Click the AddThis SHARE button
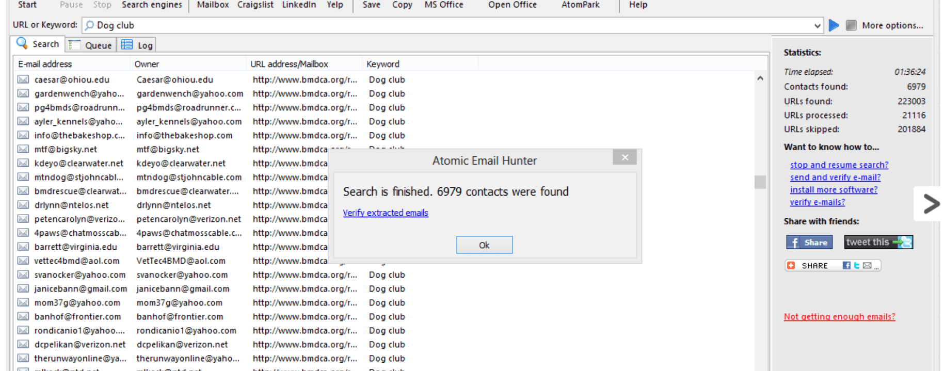 tap(833, 265)
